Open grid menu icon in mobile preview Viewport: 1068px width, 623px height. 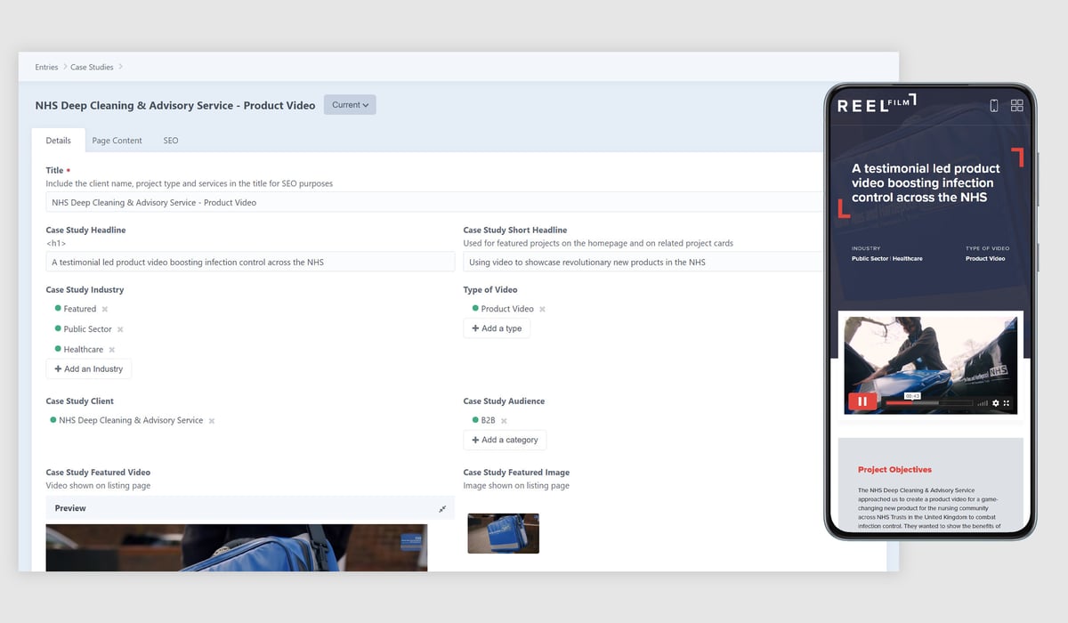coord(1017,105)
